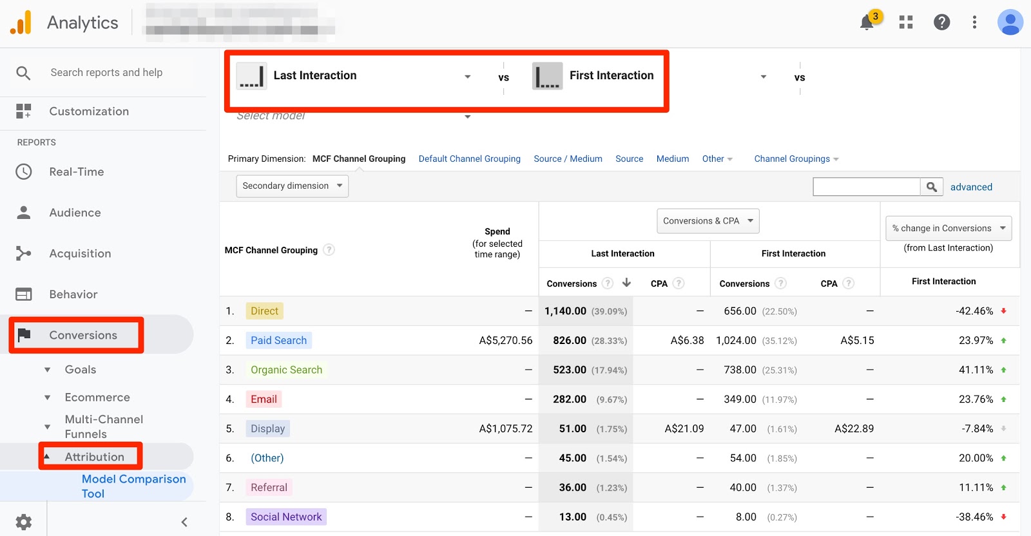Click the First Interaction model icon
The height and width of the screenshot is (536, 1031).
click(547, 76)
